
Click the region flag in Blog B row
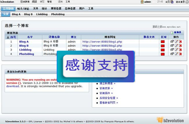tap(163, 46)
